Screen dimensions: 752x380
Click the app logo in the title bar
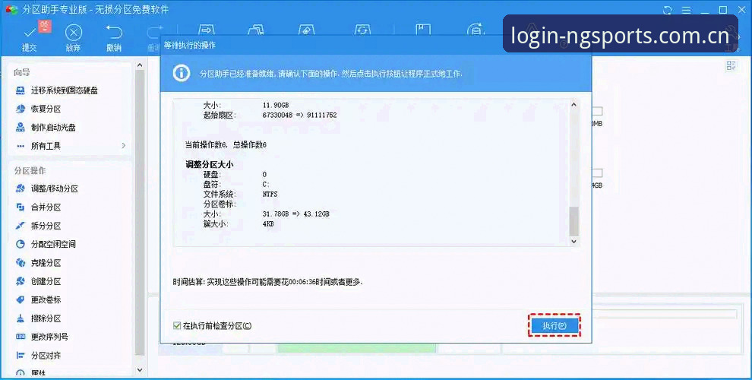pyautogui.click(x=11, y=9)
